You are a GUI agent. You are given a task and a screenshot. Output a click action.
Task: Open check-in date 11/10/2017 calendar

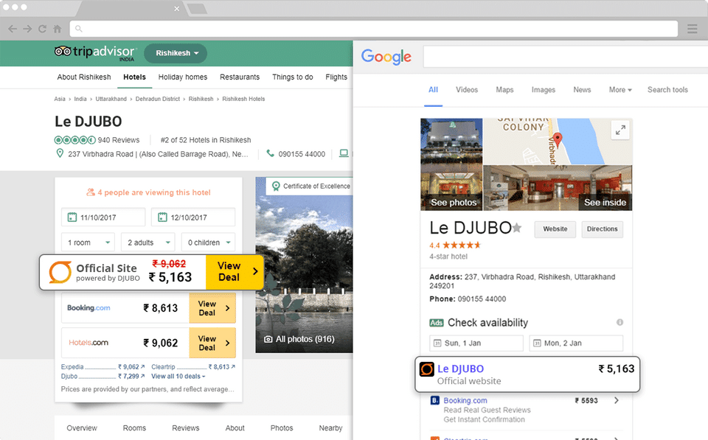pyautogui.click(x=103, y=217)
